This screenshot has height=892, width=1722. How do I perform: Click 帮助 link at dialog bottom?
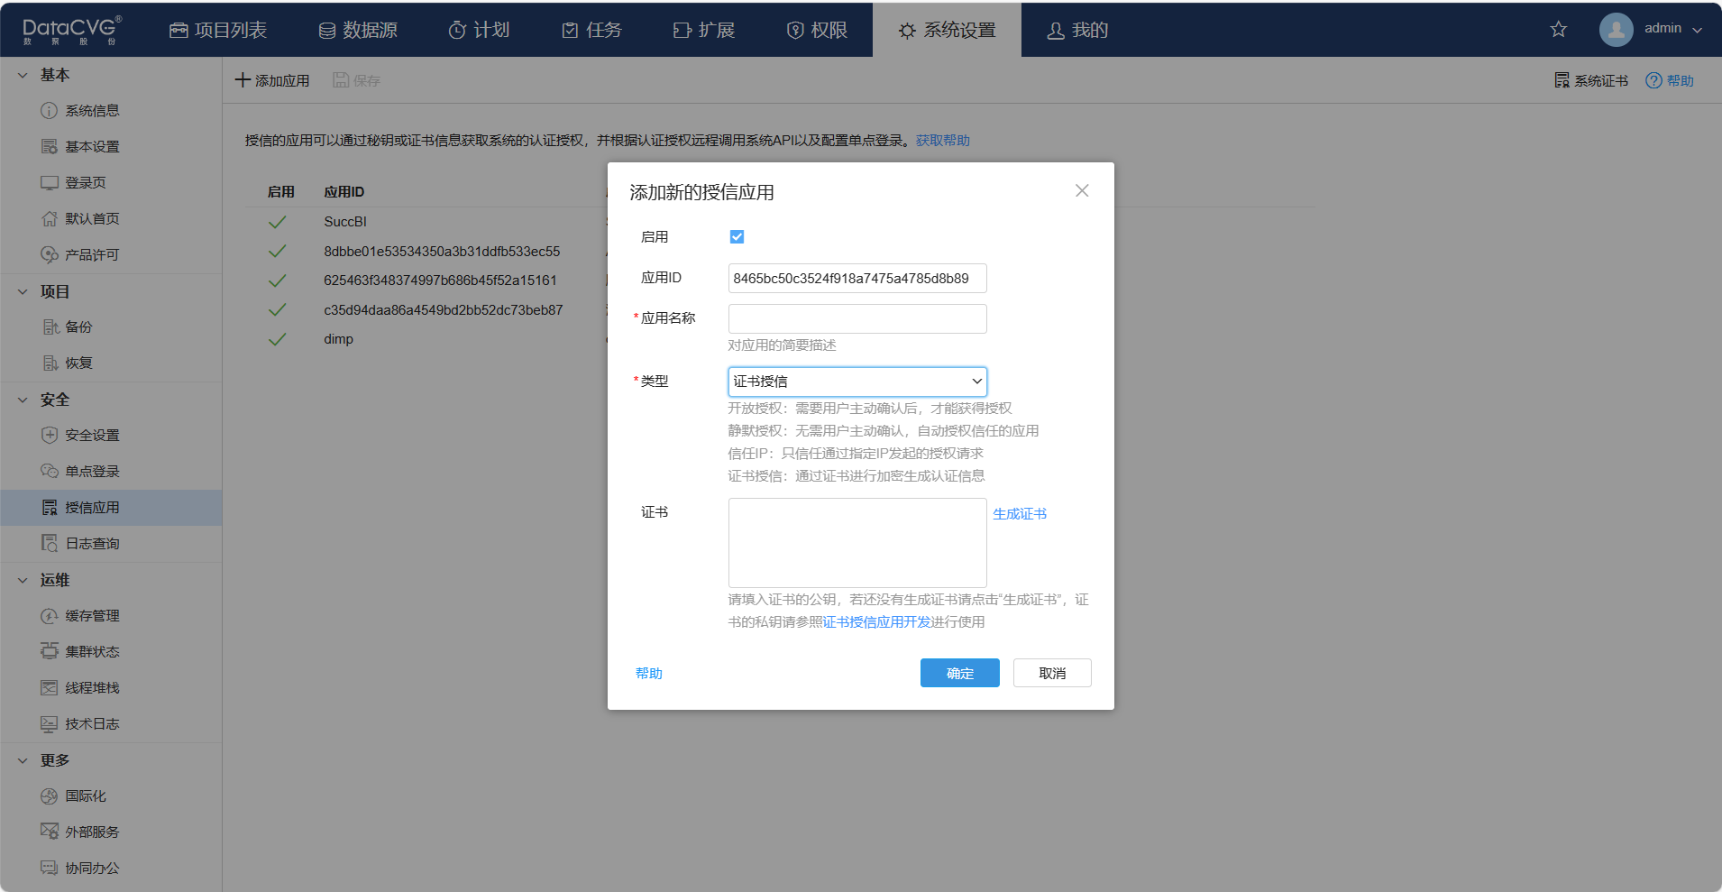click(649, 673)
